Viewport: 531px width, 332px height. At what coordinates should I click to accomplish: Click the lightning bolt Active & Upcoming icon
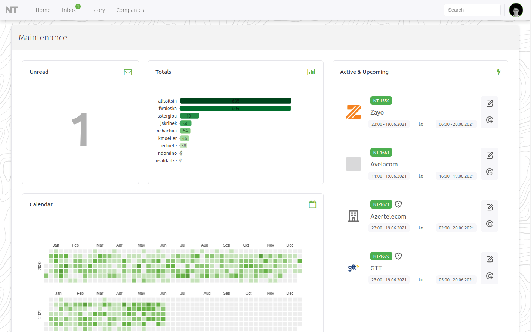(498, 72)
